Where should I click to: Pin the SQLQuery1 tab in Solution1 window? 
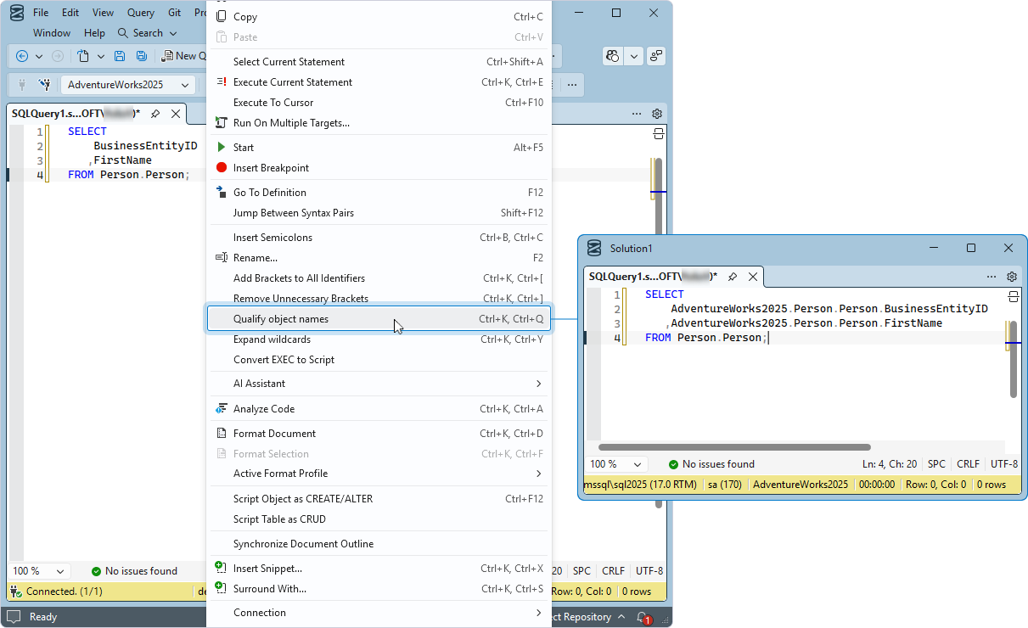click(x=733, y=277)
